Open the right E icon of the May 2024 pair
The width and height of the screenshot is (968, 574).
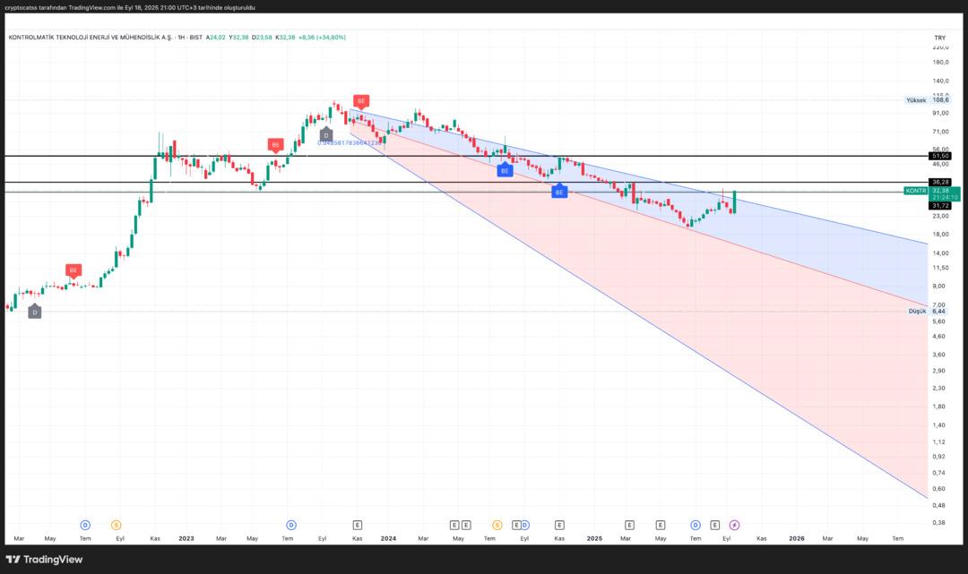pos(466,526)
